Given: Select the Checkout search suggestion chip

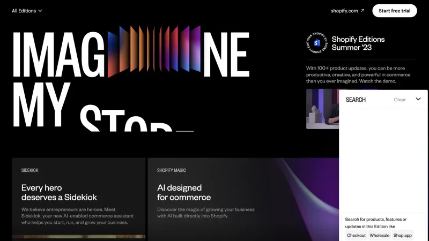Looking at the screenshot, I should [356, 235].
